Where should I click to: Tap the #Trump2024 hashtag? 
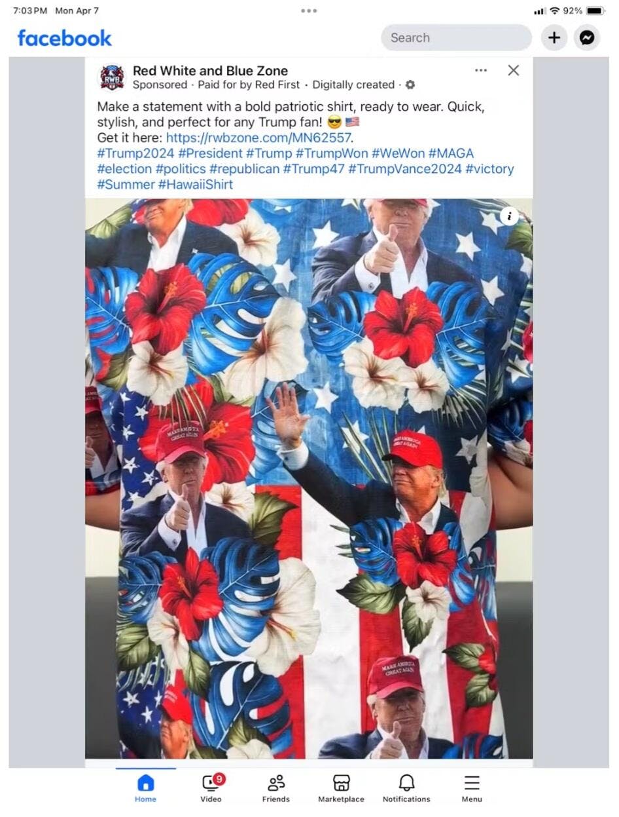coord(135,153)
